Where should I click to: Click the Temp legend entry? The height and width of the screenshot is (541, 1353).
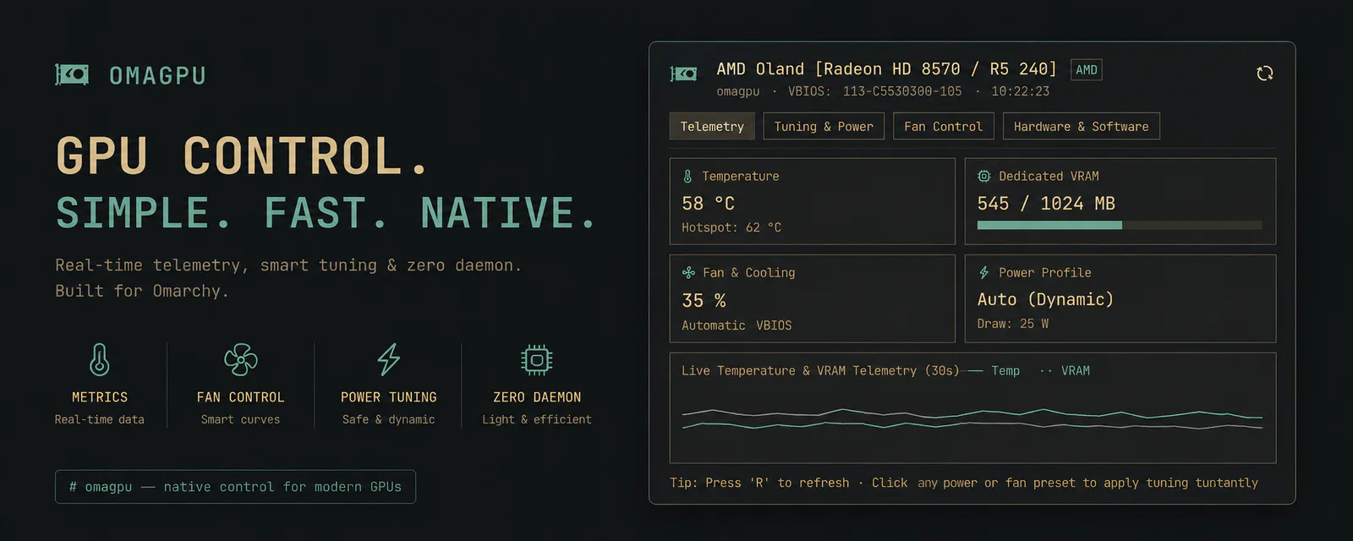tap(994, 371)
